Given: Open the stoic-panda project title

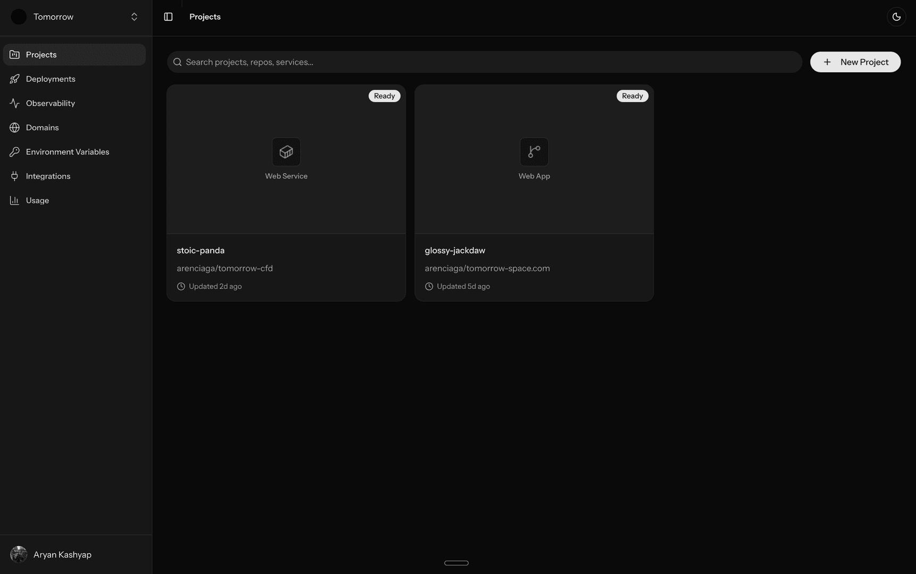Looking at the screenshot, I should point(201,250).
